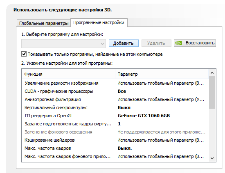This screenshot has height=173, width=225.
Task: Select the Анизотропная фильтрация row
Action: (x=115, y=99)
